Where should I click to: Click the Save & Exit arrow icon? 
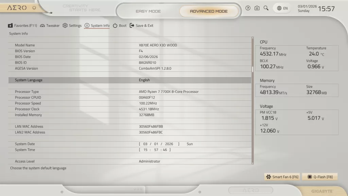tap(131, 26)
